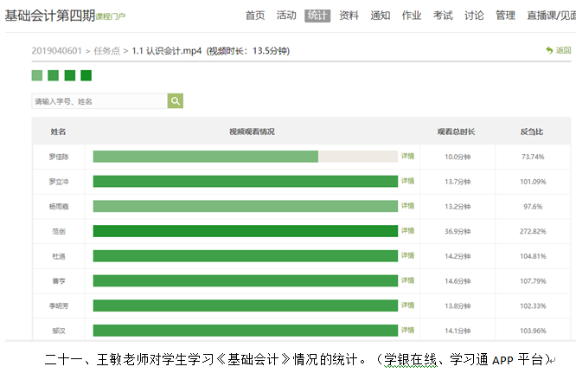Open 详情 for the 36.9分钟 row
This screenshot has height=373, width=576.
[x=407, y=231]
